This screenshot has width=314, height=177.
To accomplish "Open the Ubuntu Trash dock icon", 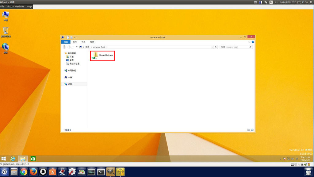I will 308,172.
